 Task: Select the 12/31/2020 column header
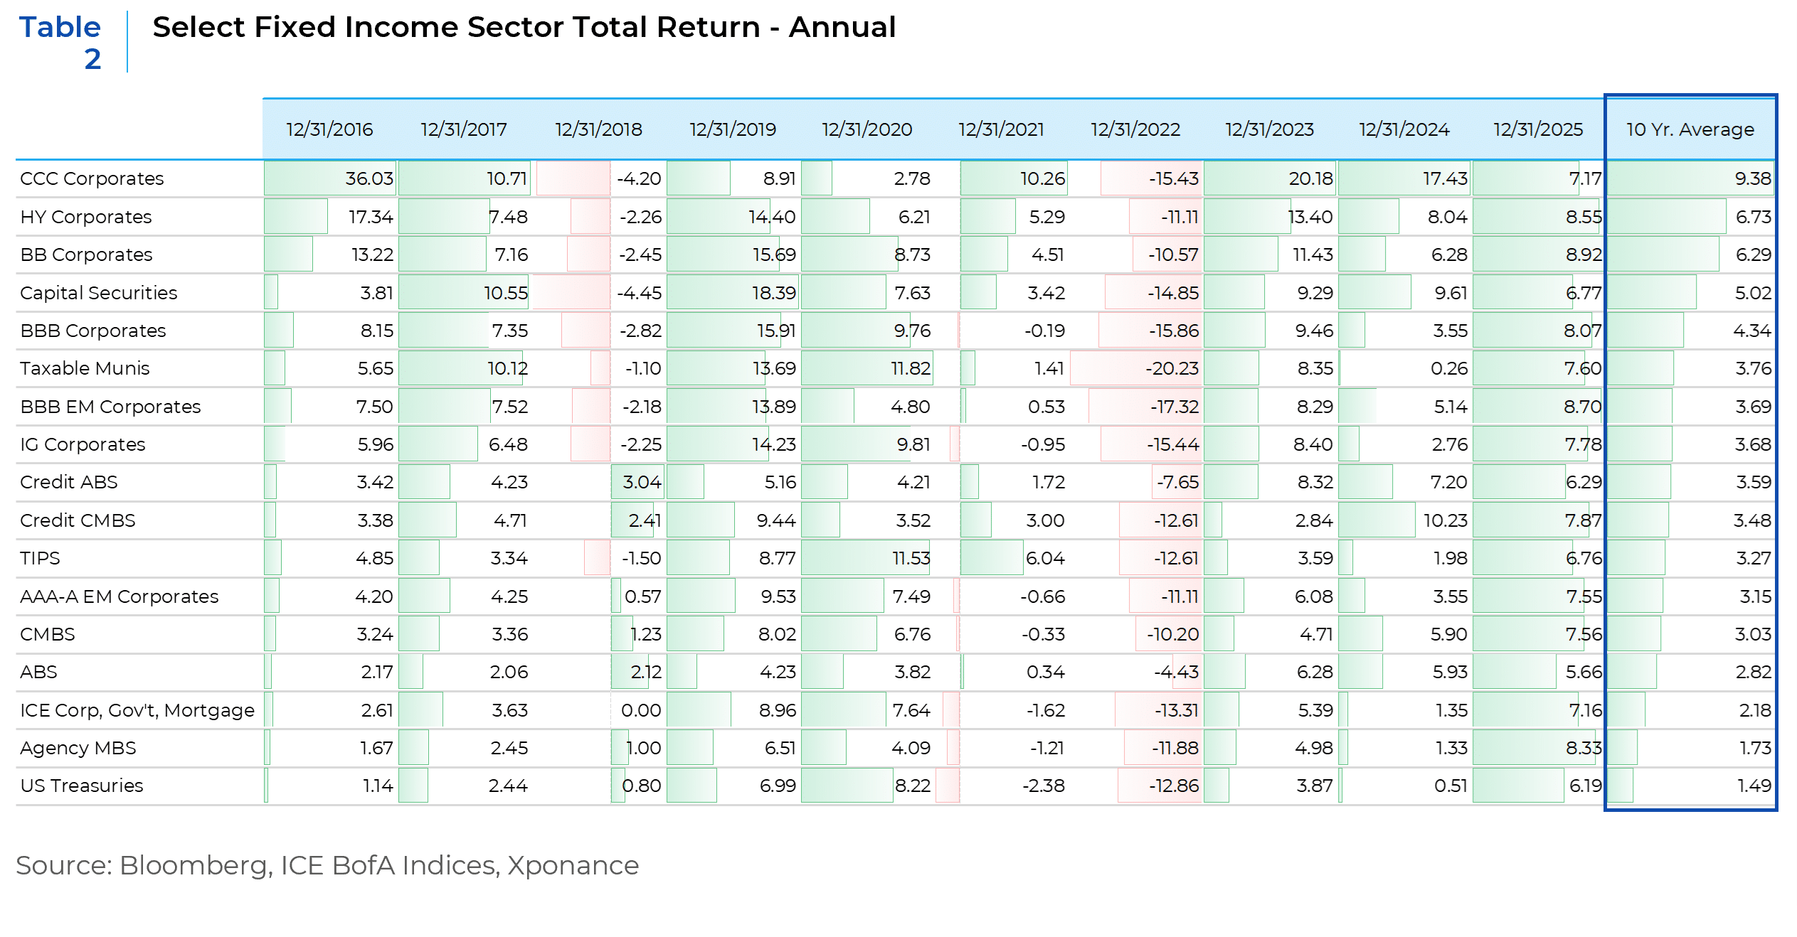(866, 129)
